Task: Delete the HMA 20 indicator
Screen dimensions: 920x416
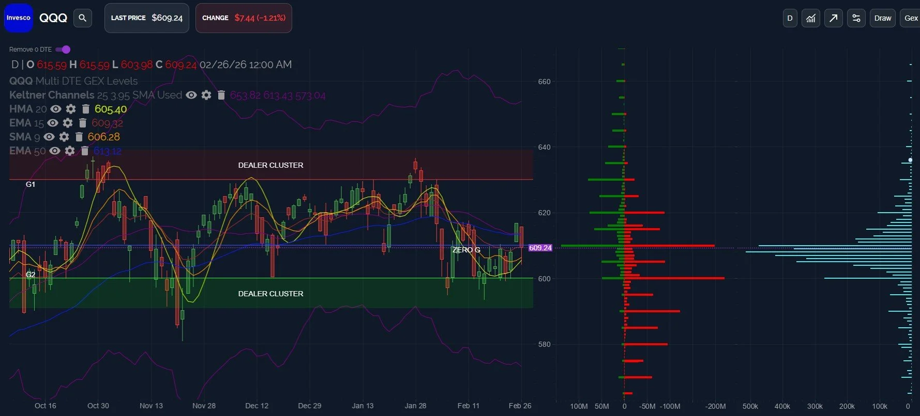Action: tap(86, 109)
